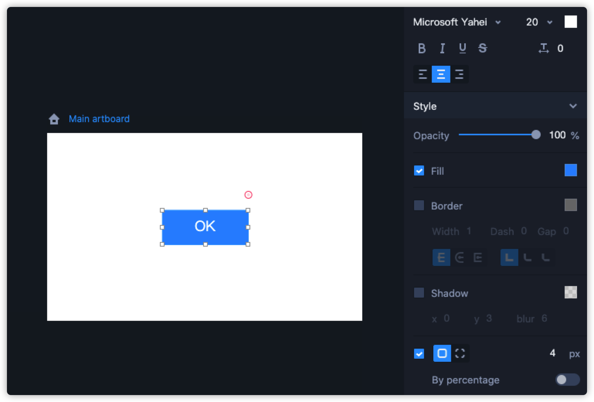Select the rounded-corner radius icon
This screenshot has height=402, width=594.
(x=441, y=353)
